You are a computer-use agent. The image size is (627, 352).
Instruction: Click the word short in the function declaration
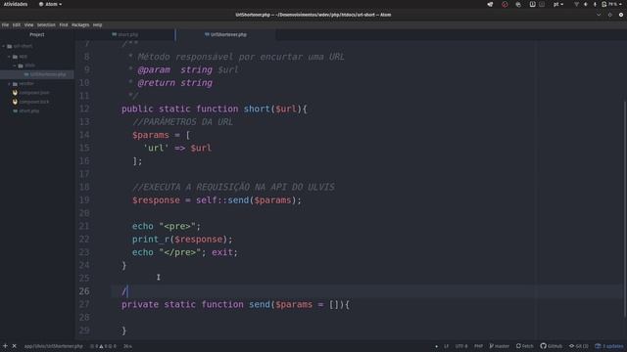257,109
